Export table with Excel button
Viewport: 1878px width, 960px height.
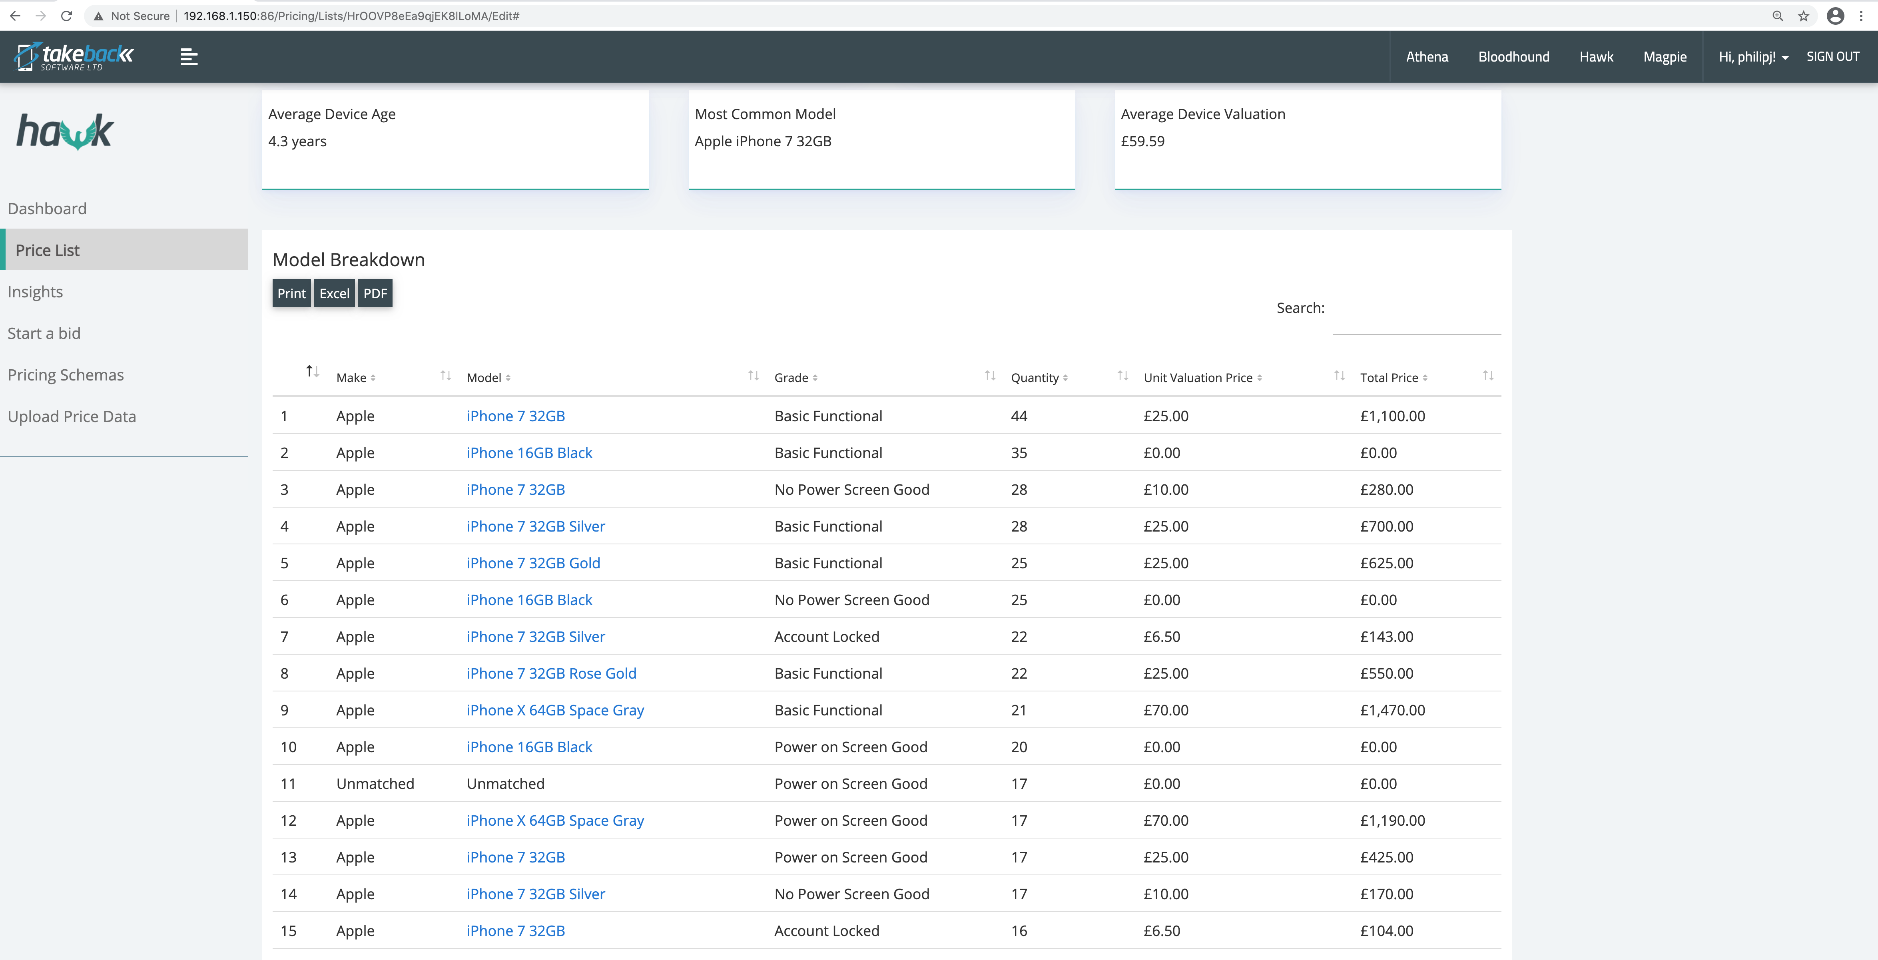click(x=335, y=293)
